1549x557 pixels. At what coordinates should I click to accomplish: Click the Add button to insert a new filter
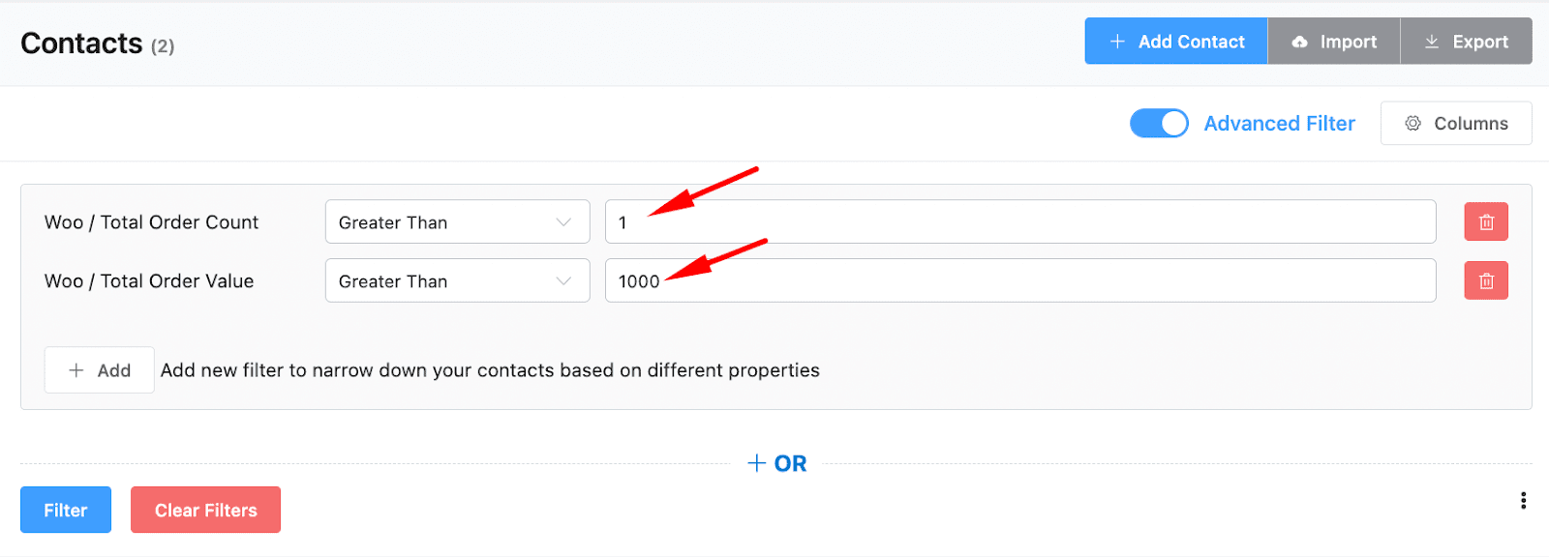[x=99, y=369]
